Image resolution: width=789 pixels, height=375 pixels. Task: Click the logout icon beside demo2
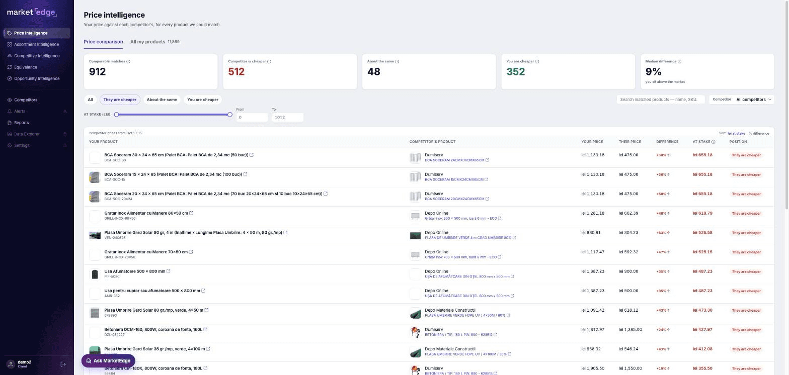tap(63, 364)
